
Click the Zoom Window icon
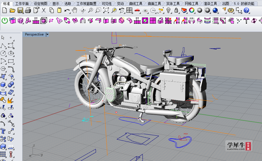(98, 11)
